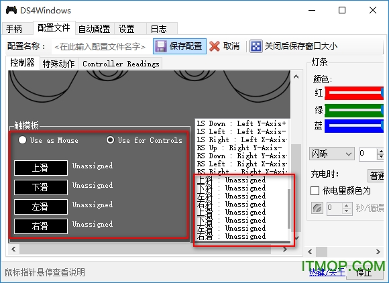
Task: Select 右斜 : Unassigned list row
Action: tap(241, 204)
